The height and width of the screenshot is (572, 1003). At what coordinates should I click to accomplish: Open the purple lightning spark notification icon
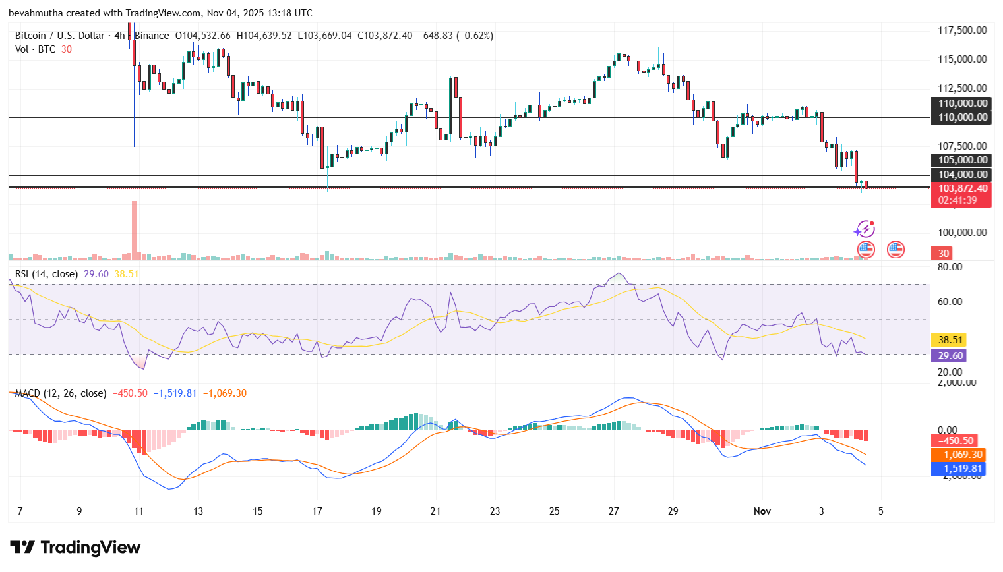[x=865, y=229]
